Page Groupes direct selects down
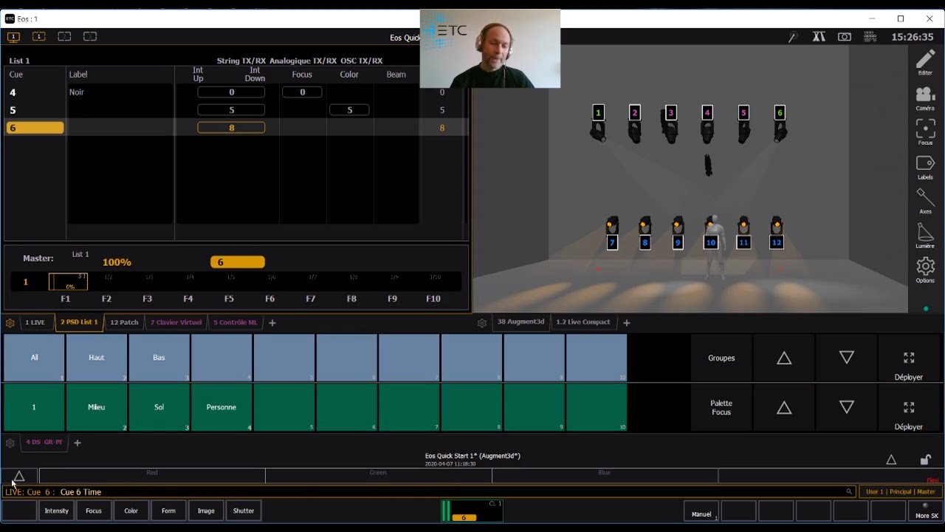 click(x=847, y=358)
